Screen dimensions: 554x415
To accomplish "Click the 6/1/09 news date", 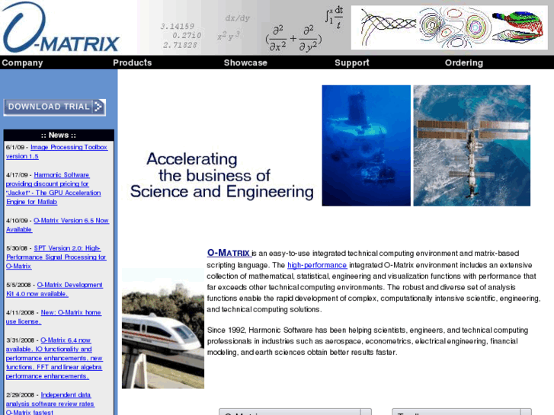I will [14, 147].
